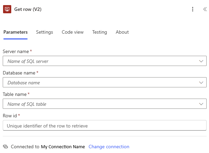
Task: Click the Get row (V2) title
Action: [x=28, y=9]
